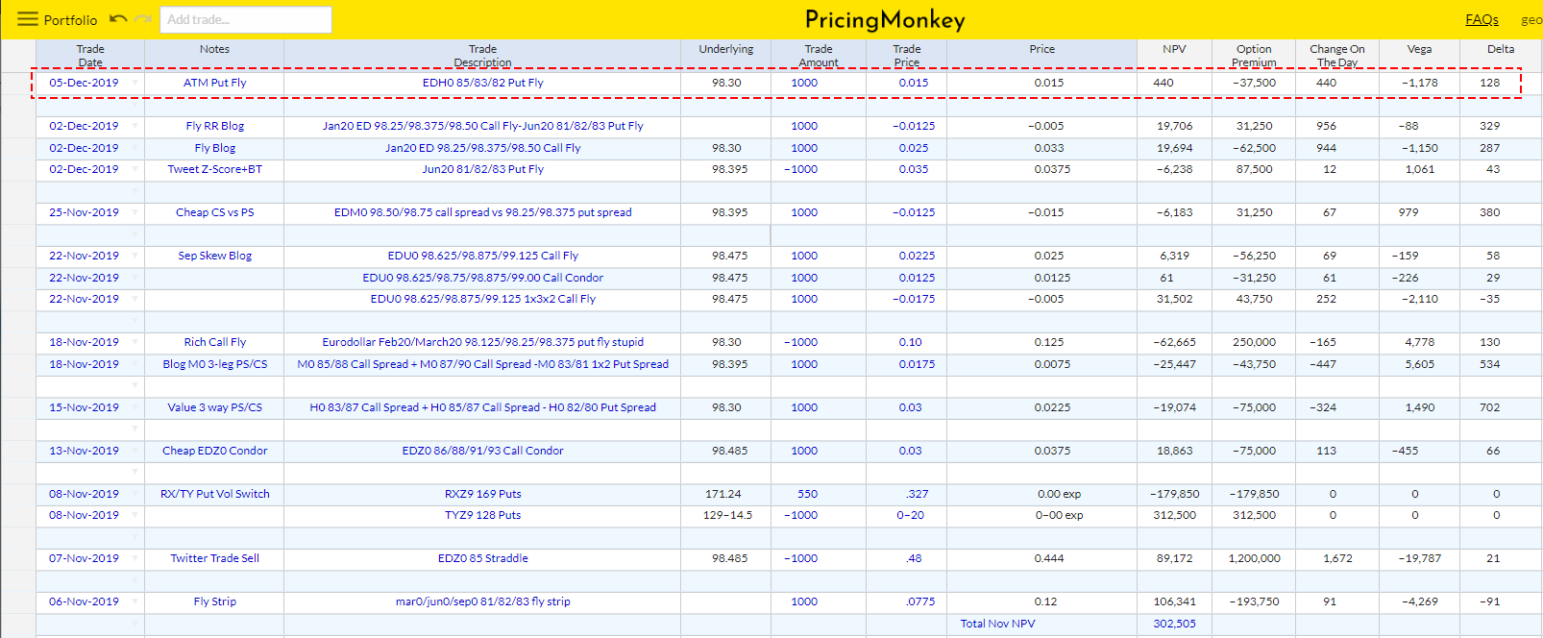Click the redo arrow icon
The width and height of the screenshot is (1543, 638).
[143, 19]
